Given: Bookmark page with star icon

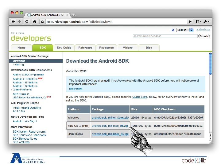Looking at the screenshot, I should [42, 22].
